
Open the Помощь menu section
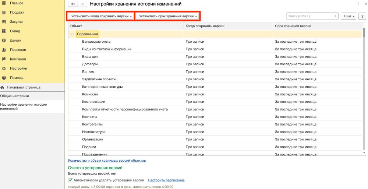(17, 78)
